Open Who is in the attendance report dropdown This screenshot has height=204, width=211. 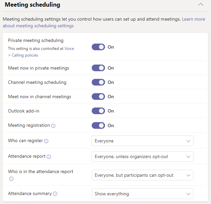click(142, 175)
